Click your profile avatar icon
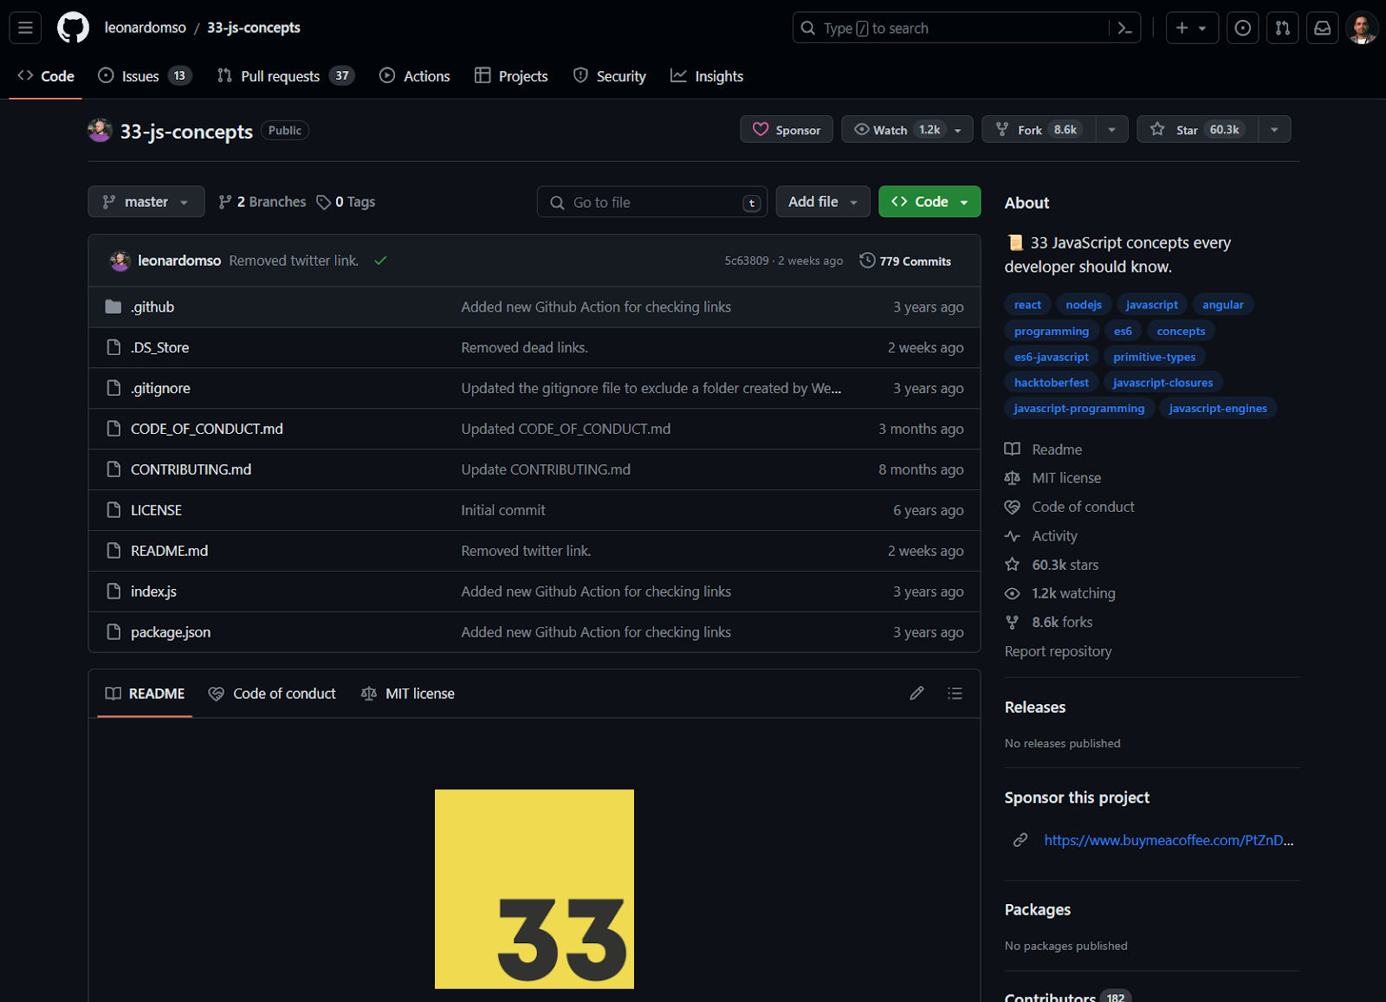 (x=1362, y=27)
